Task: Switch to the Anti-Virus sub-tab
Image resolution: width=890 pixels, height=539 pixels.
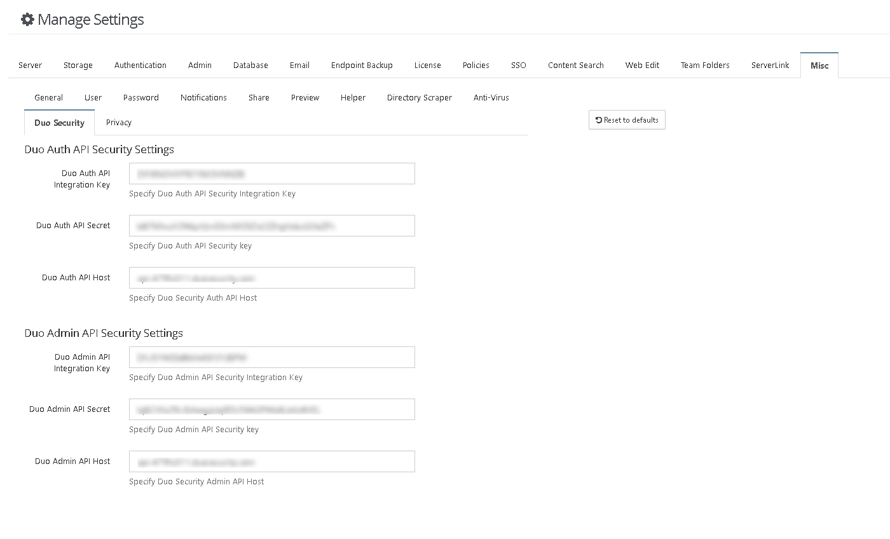Action: click(x=491, y=98)
